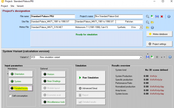Open Miscellaneous tools button
Image resolution: width=174 pixels, height=108 pixels.
[x=54, y=102]
